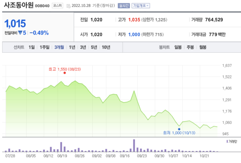Select the 1일 line chart tab
The image size is (241, 163).
32,47
